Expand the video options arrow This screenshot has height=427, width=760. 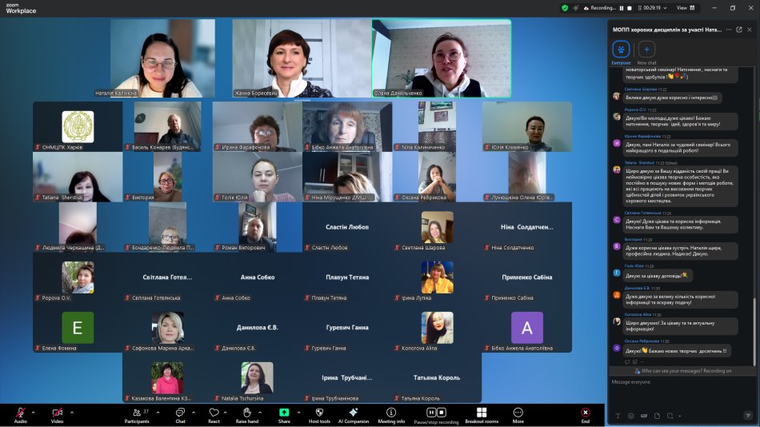coord(71,412)
